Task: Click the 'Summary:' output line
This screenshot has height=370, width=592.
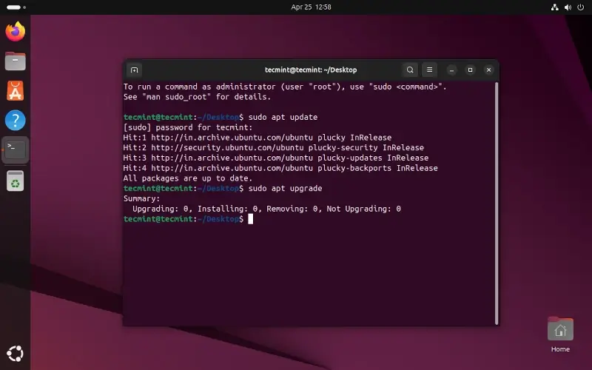Action: click(141, 198)
